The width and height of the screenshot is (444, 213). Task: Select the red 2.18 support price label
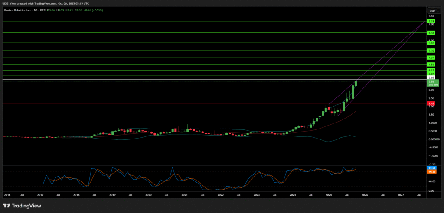point(432,103)
